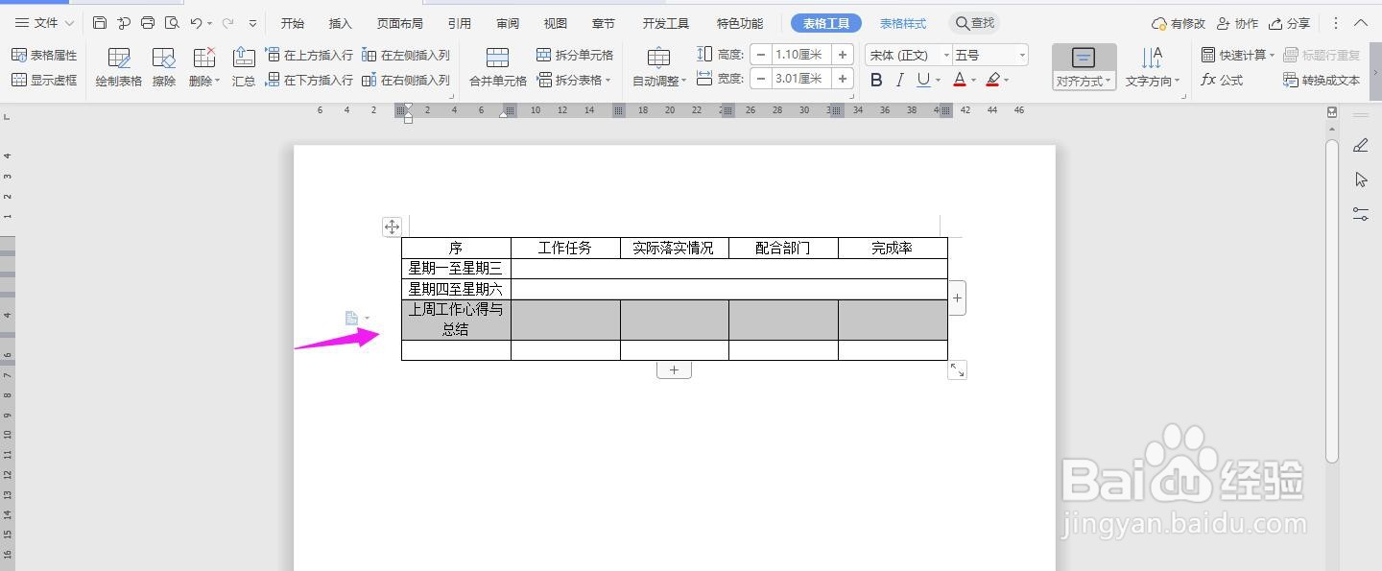Switch to the 审阅 tab
The height and width of the screenshot is (571, 1382).
508,23
